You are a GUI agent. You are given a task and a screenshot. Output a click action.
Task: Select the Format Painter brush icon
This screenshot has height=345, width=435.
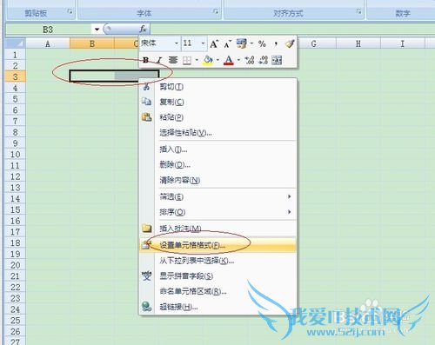(x=290, y=43)
